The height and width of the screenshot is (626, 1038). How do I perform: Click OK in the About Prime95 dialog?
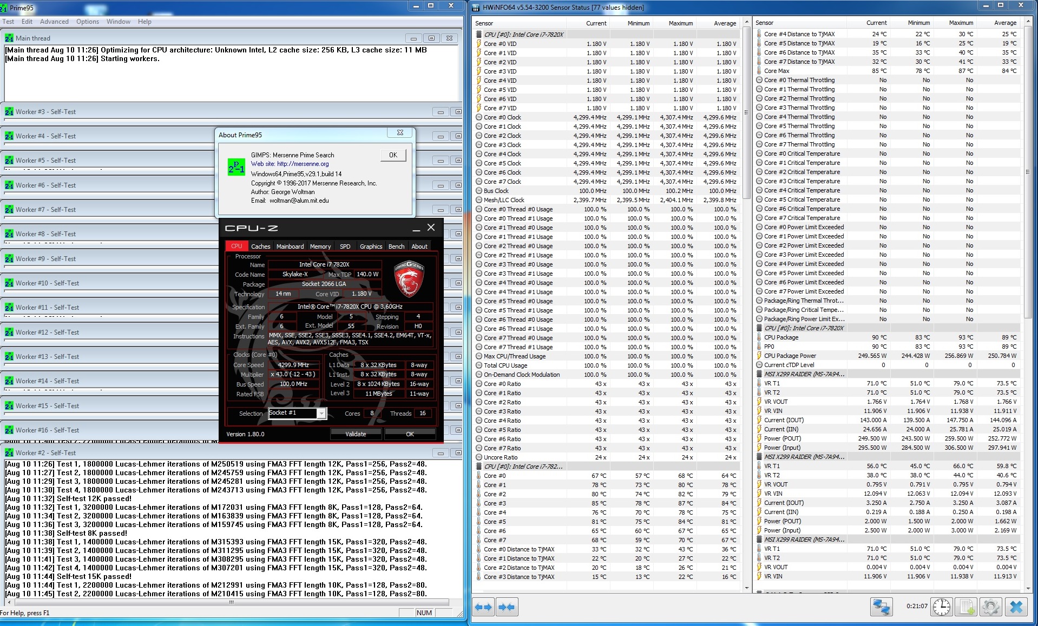coord(393,155)
